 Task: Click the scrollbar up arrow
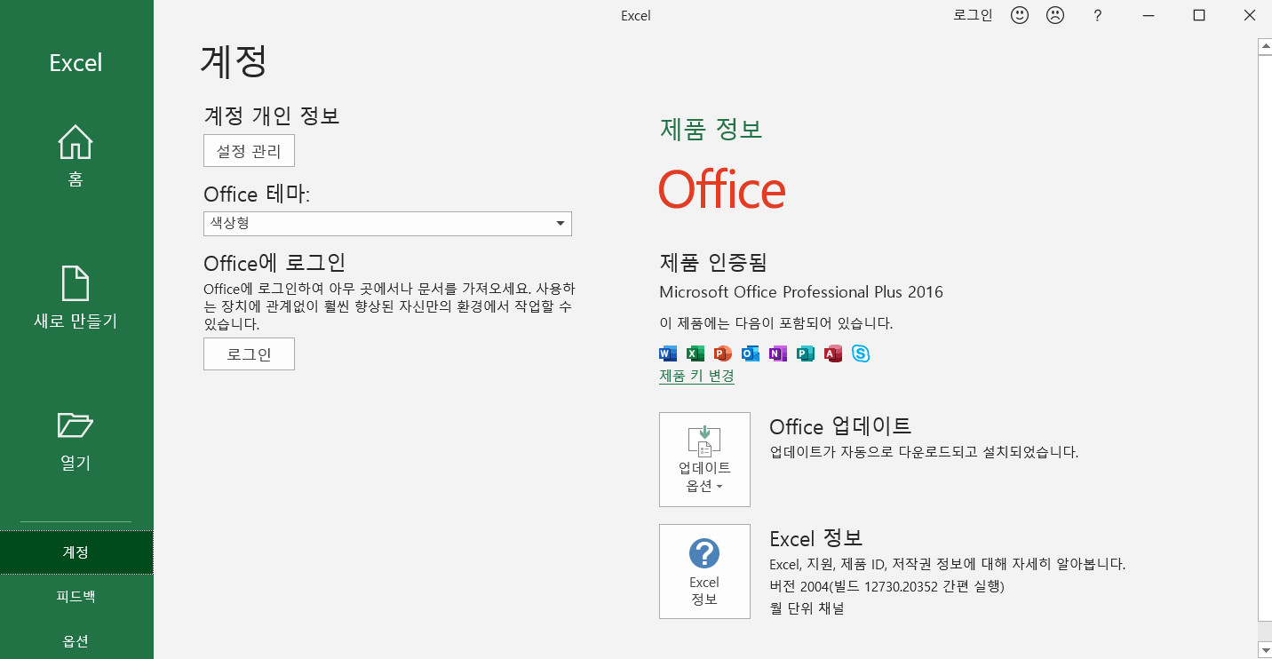click(1265, 46)
